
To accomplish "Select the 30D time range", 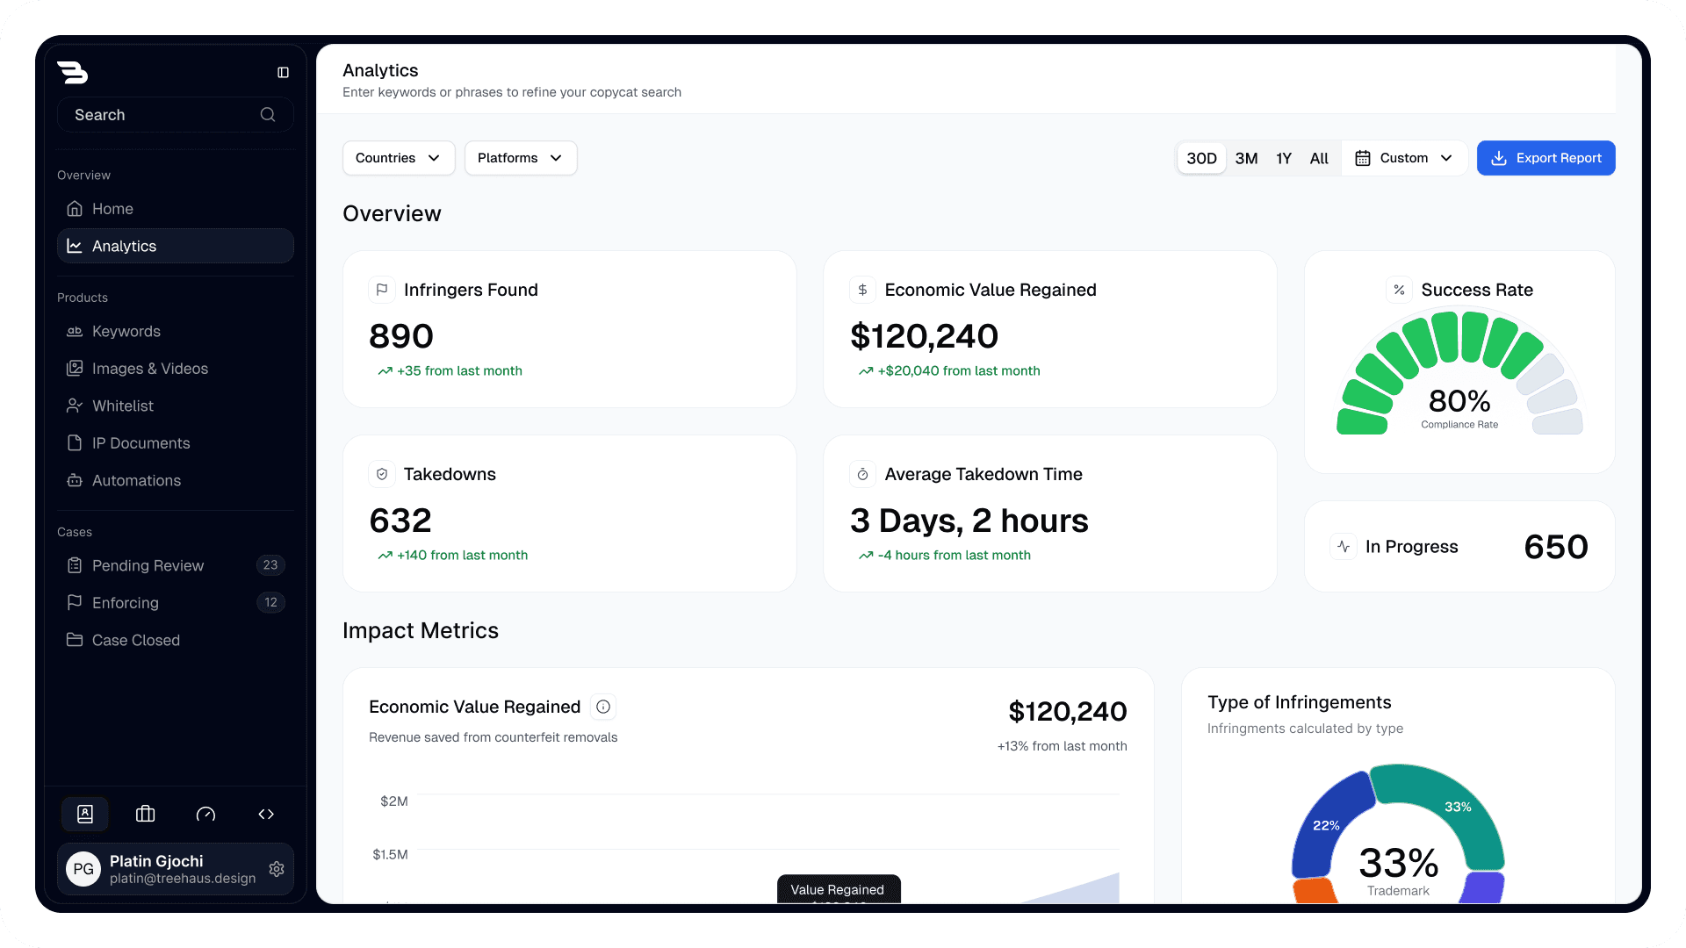I will (x=1201, y=159).
